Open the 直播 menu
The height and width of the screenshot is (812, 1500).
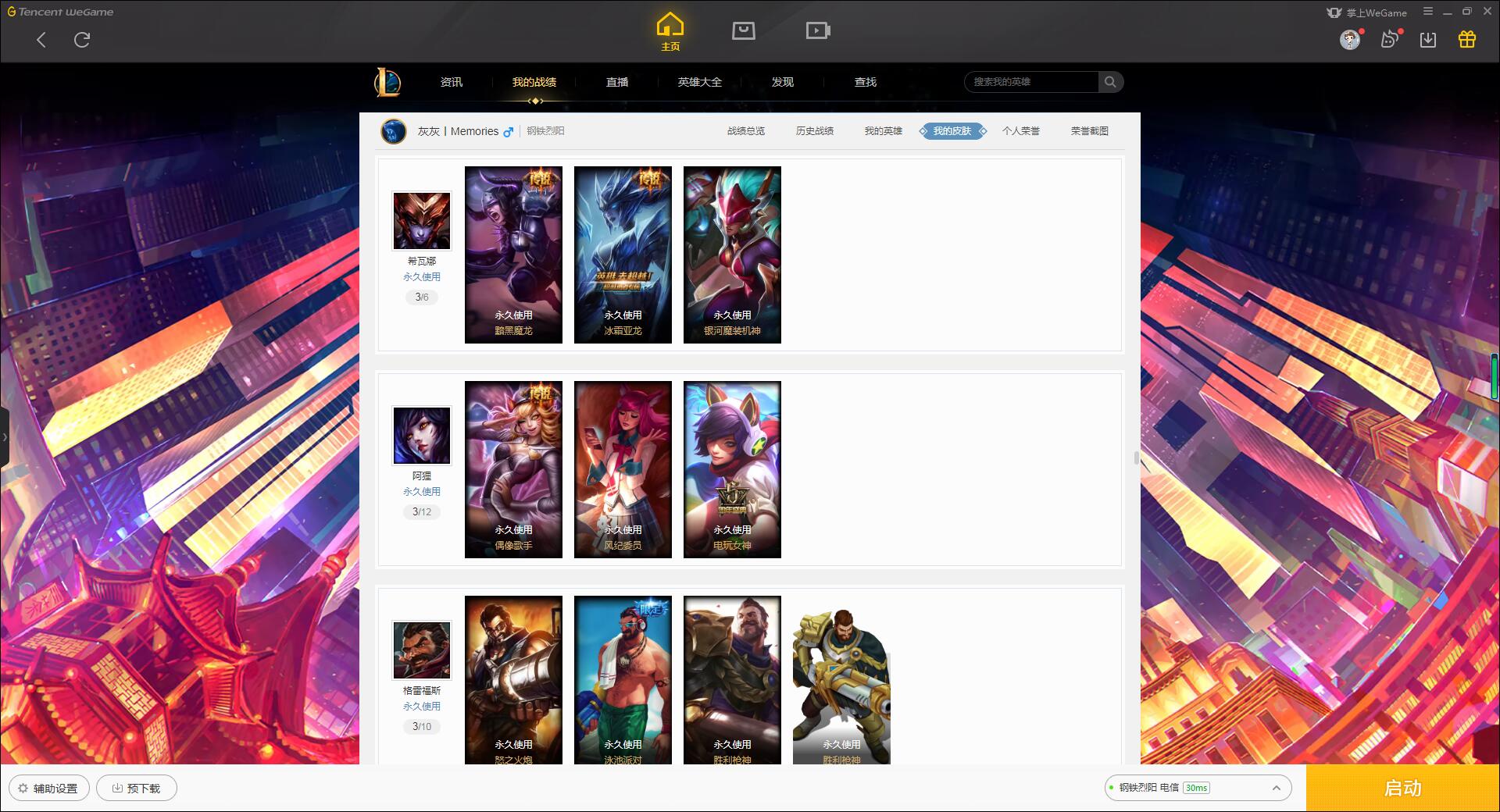617,82
